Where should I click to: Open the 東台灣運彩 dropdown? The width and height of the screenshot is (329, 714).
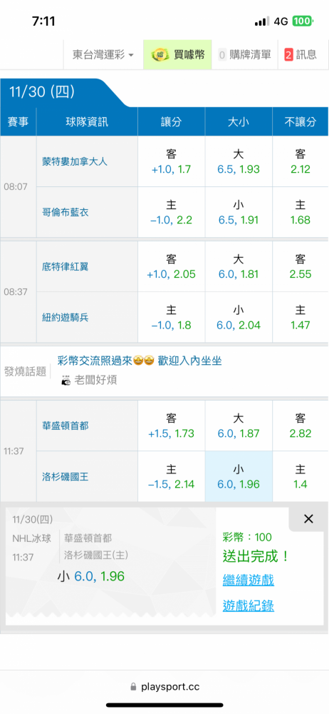click(x=103, y=55)
